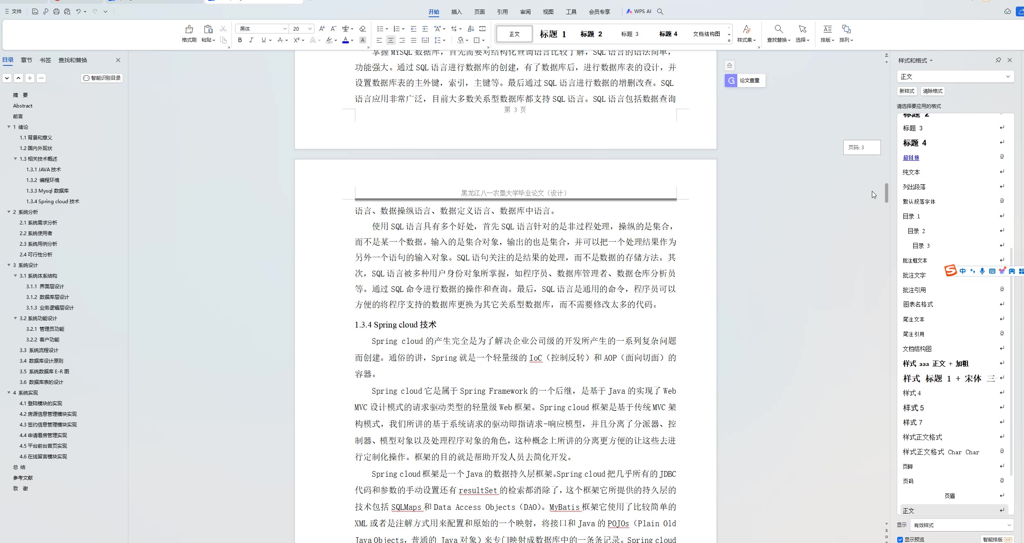This screenshot has height=543, width=1024.
Task: Toggle Strikethrough formatting
Action: [280, 40]
